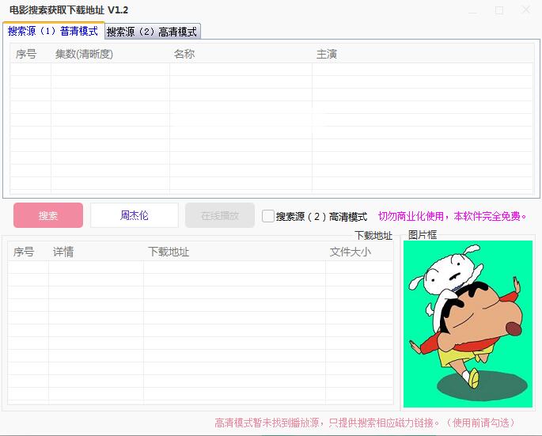This screenshot has height=436, width=542.
Task: Select the 详情 column header
Action: point(63,252)
